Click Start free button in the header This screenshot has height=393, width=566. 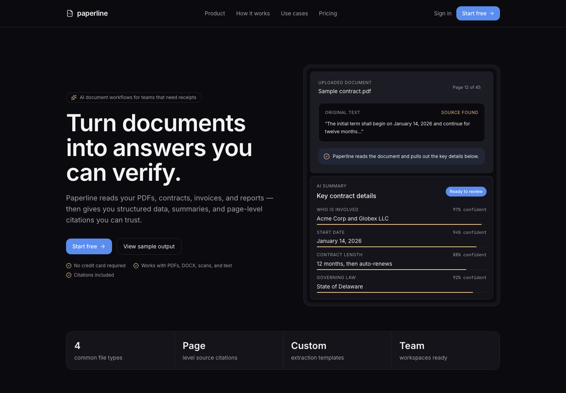(x=478, y=13)
